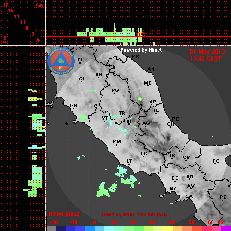Click the time '13:45 CEST'
This screenshot has width=231, height=231.
206,59
